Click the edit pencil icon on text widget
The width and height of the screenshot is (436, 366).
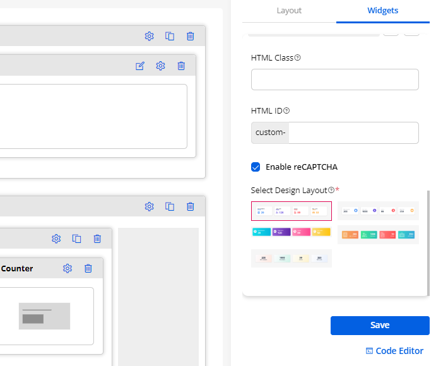click(x=140, y=66)
